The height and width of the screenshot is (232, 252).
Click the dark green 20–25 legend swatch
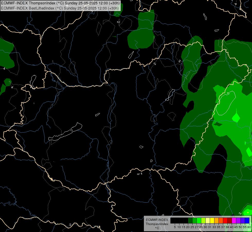point(190,221)
